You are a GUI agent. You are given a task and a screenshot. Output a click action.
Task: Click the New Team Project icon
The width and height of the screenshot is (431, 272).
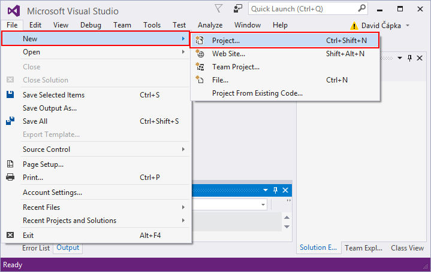pos(200,66)
